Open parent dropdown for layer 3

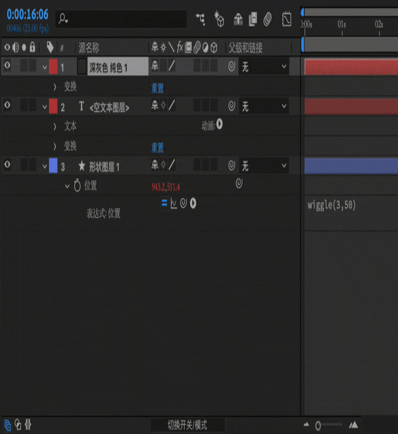coord(264,165)
